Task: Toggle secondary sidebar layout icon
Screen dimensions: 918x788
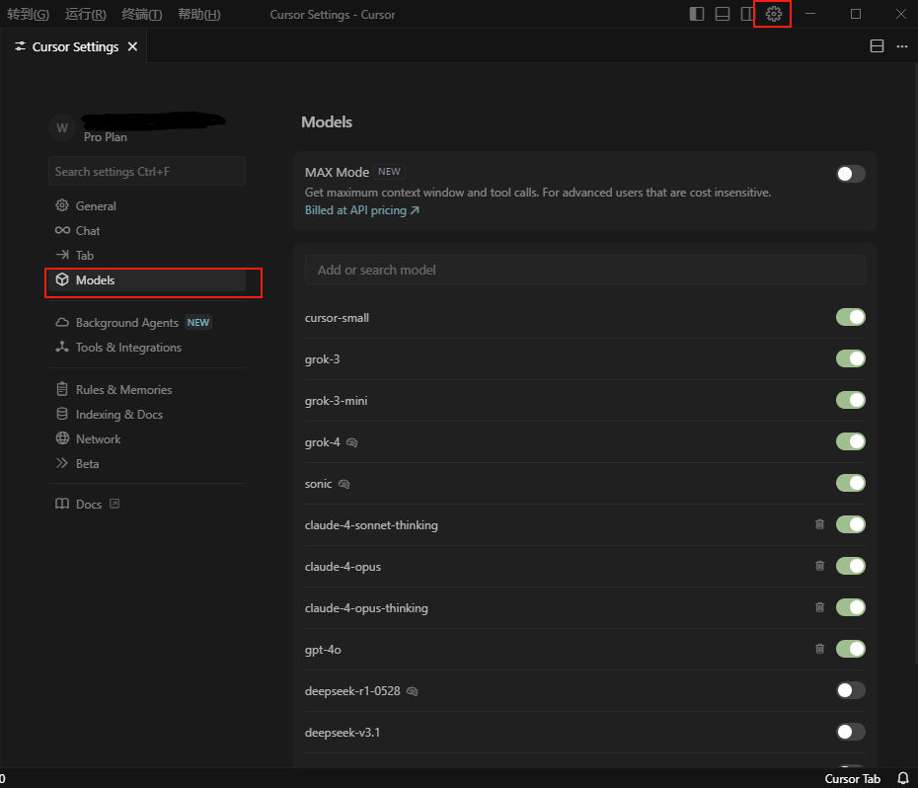Action: 747,14
